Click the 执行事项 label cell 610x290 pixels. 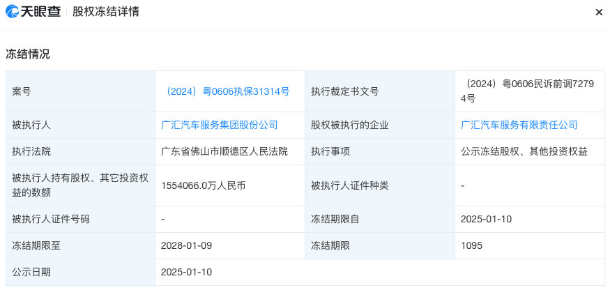tap(380, 151)
